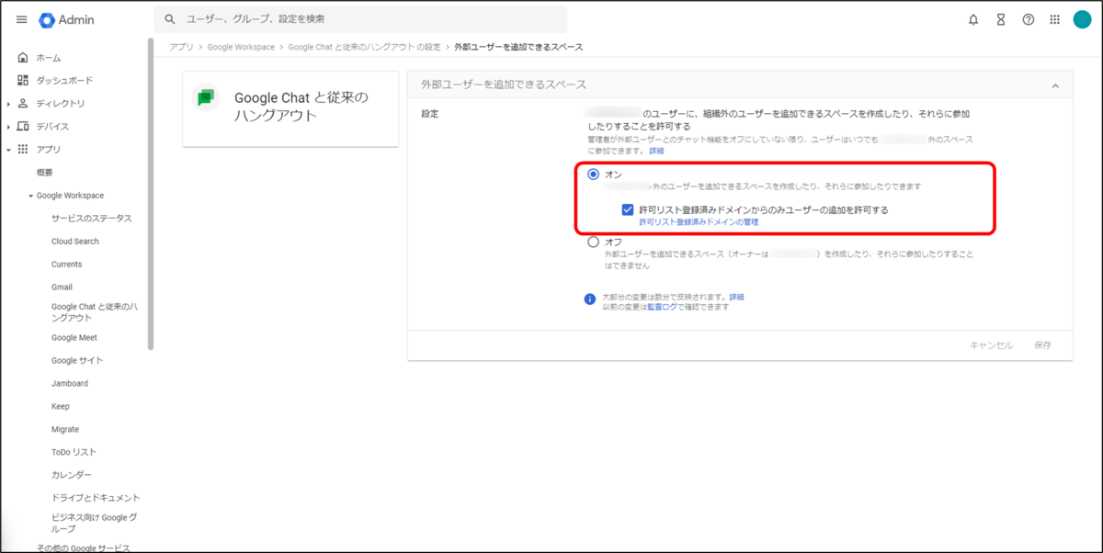Open the 監査ログ link

662,307
